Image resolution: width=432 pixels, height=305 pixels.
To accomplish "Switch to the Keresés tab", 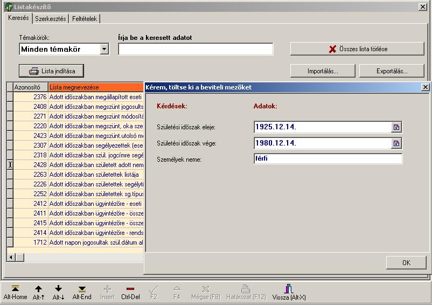I will [x=18, y=18].
